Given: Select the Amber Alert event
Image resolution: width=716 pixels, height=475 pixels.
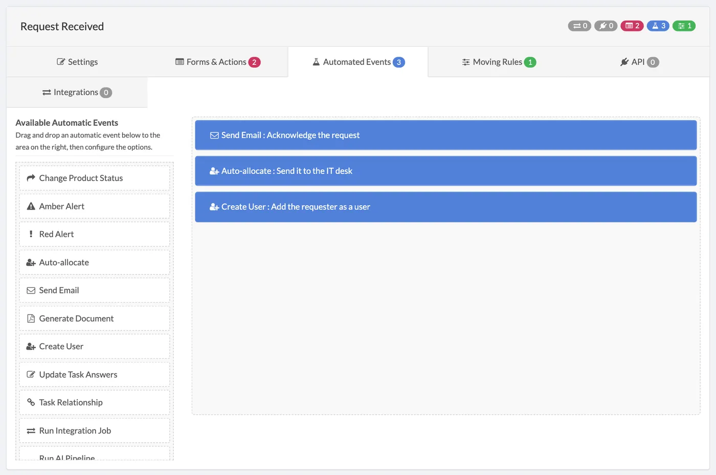Looking at the screenshot, I should tap(95, 206).
